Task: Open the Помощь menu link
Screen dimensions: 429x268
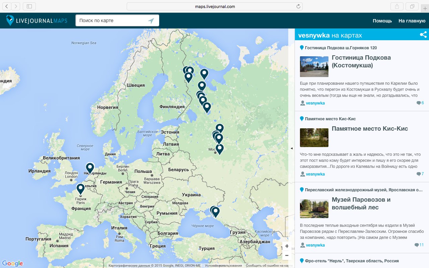Action: pyautogui.click(x=382, y=21)
